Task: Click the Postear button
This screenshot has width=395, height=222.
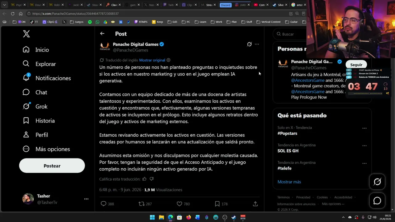Action: 52,166
